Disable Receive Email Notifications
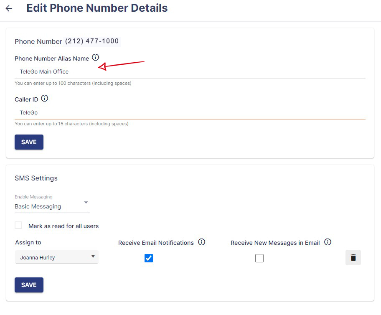The image size is (381, 315). (x=149, y=258)
